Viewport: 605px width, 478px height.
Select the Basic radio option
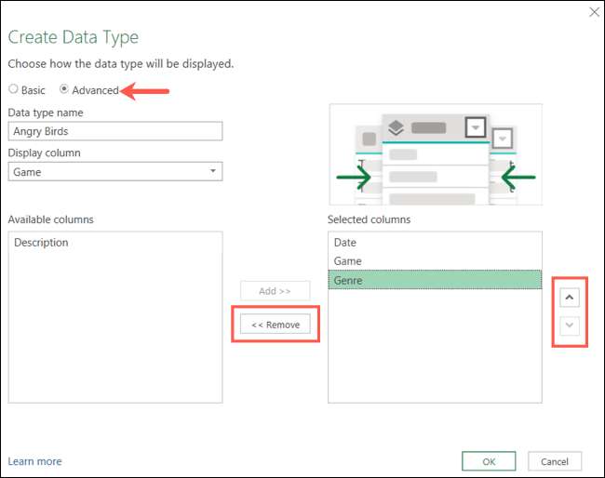(13, 90)
